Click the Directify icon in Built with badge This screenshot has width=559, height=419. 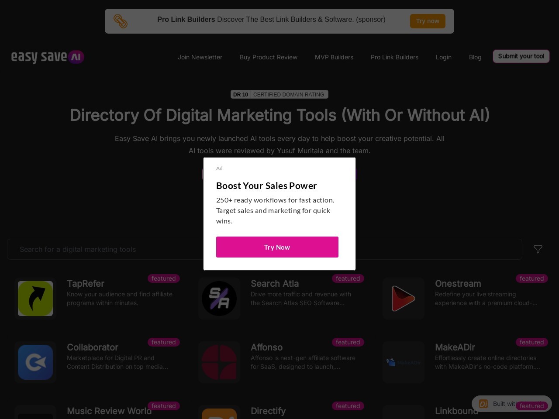[483, 404]
